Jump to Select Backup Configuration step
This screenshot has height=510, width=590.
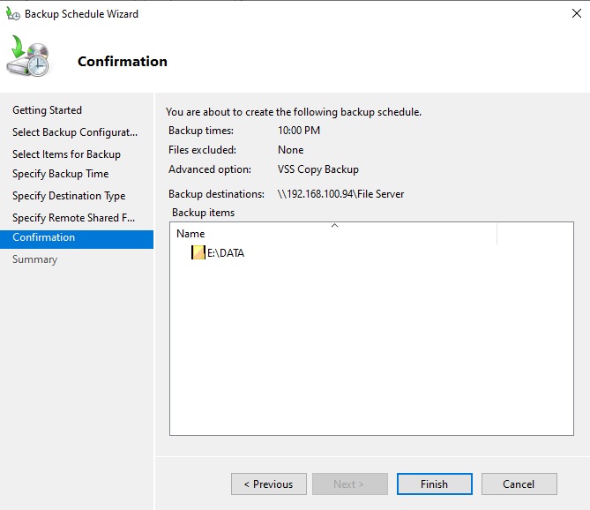tap(75, 132)
